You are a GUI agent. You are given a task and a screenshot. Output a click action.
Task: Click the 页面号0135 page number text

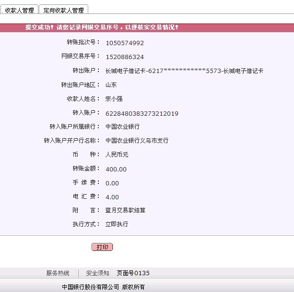click(x=133, y=273)
